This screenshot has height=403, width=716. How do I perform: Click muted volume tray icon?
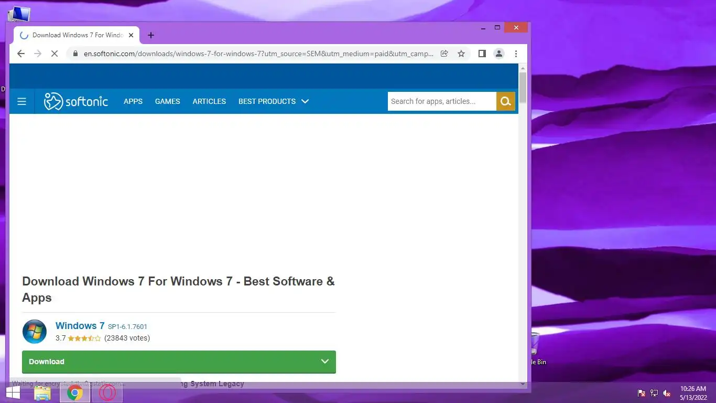(x=667, y=393)
